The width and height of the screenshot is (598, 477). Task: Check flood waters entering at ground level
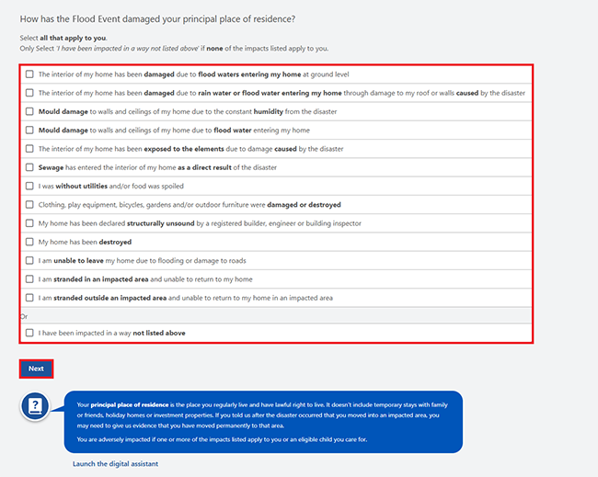[x=29, y=74]
